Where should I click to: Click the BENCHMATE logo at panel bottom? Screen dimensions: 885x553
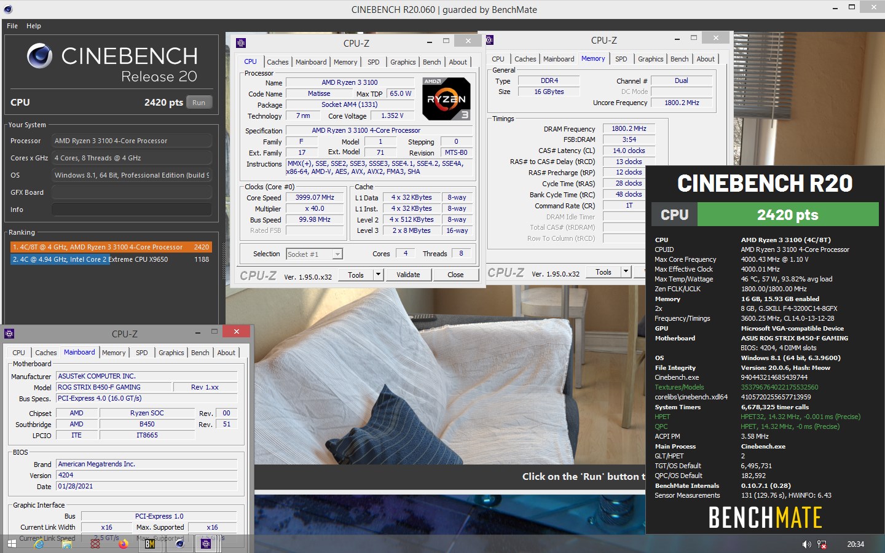tap(765, 517)
